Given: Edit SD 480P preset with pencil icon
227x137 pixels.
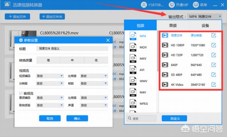Looking at the screenshot, I should [214, 75].
